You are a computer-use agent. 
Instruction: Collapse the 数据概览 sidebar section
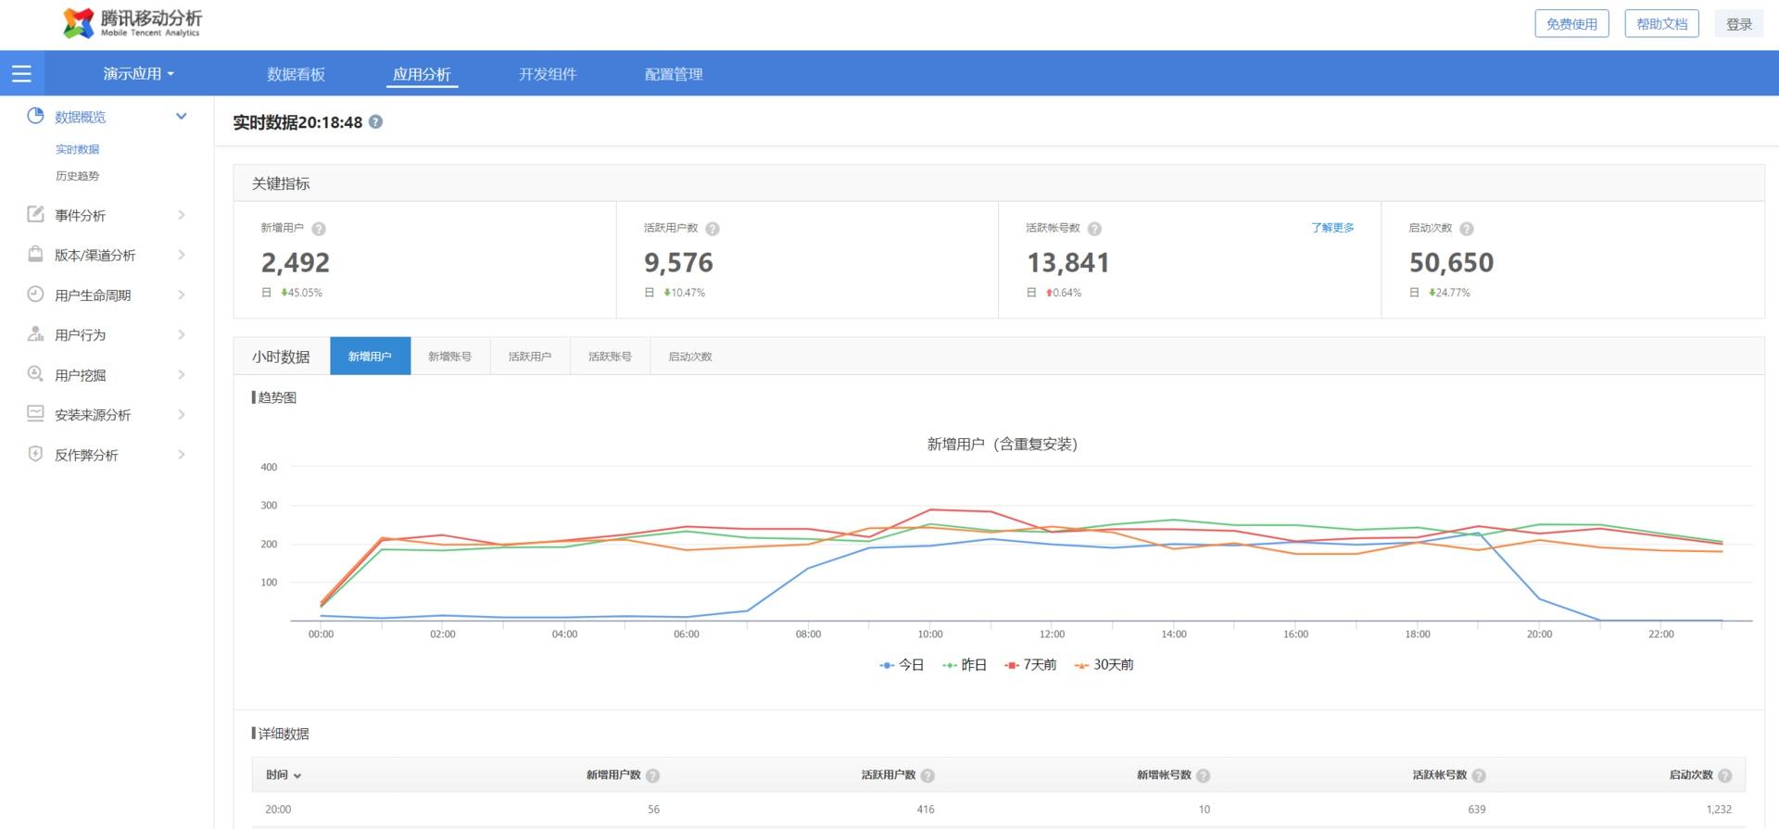coord(182,116)
